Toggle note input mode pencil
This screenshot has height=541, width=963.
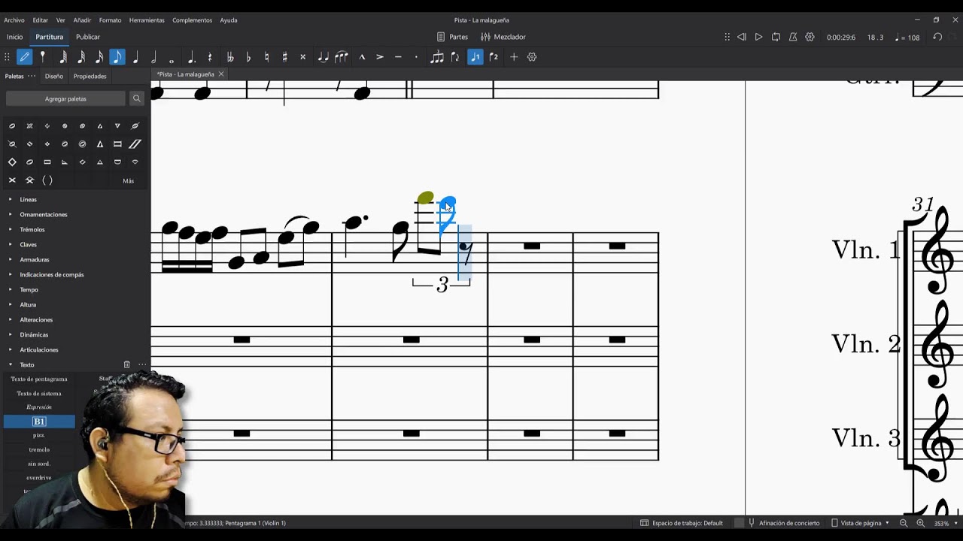pyautogui.click(x=25, y=57)
